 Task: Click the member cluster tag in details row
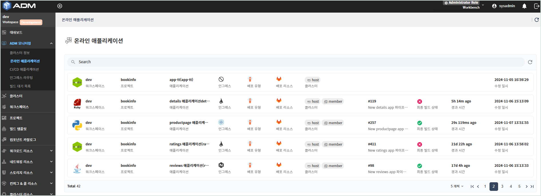coord(333,102)
